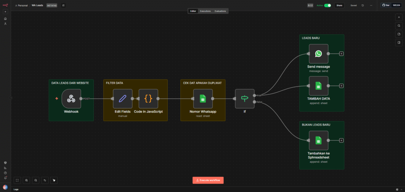Expand output plus of Tambahkan ke Sphreadsheet node
Image resolution: width=405 pixels, height=192 pixels.
[x=341, y=140]
